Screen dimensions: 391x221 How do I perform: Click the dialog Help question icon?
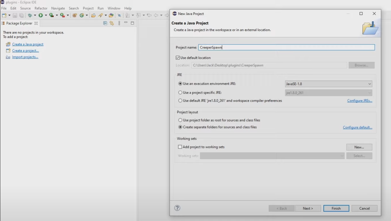[177, 208]
